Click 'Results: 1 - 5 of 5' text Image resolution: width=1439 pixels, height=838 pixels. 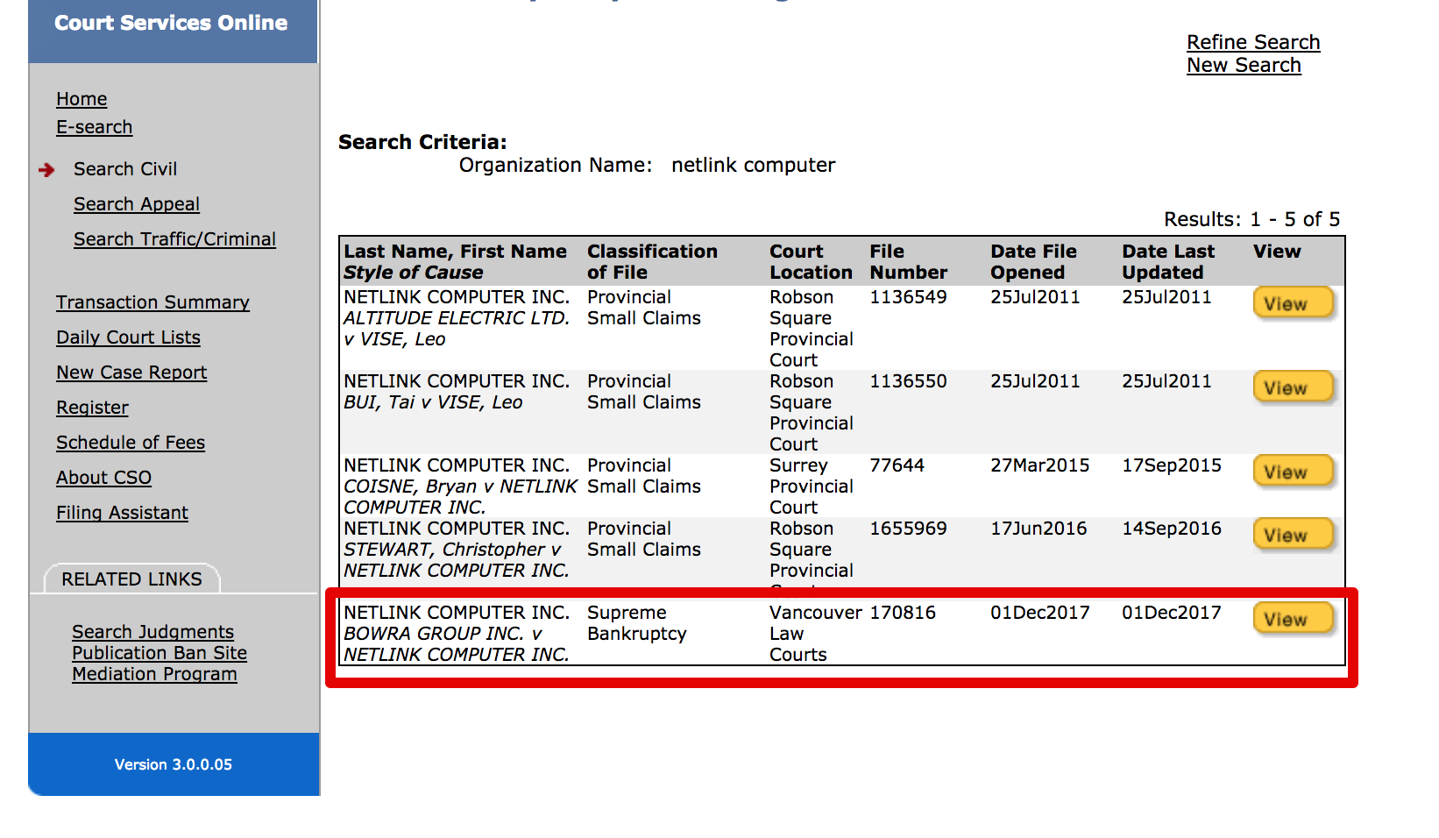pyautogui.click(x=1252, y=219)
